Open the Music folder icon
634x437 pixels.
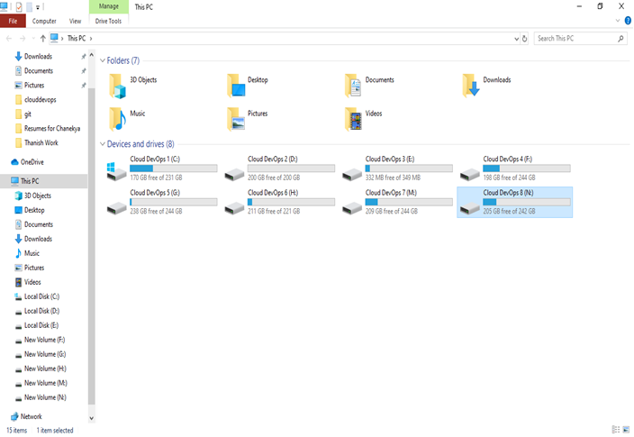[117, 118]
